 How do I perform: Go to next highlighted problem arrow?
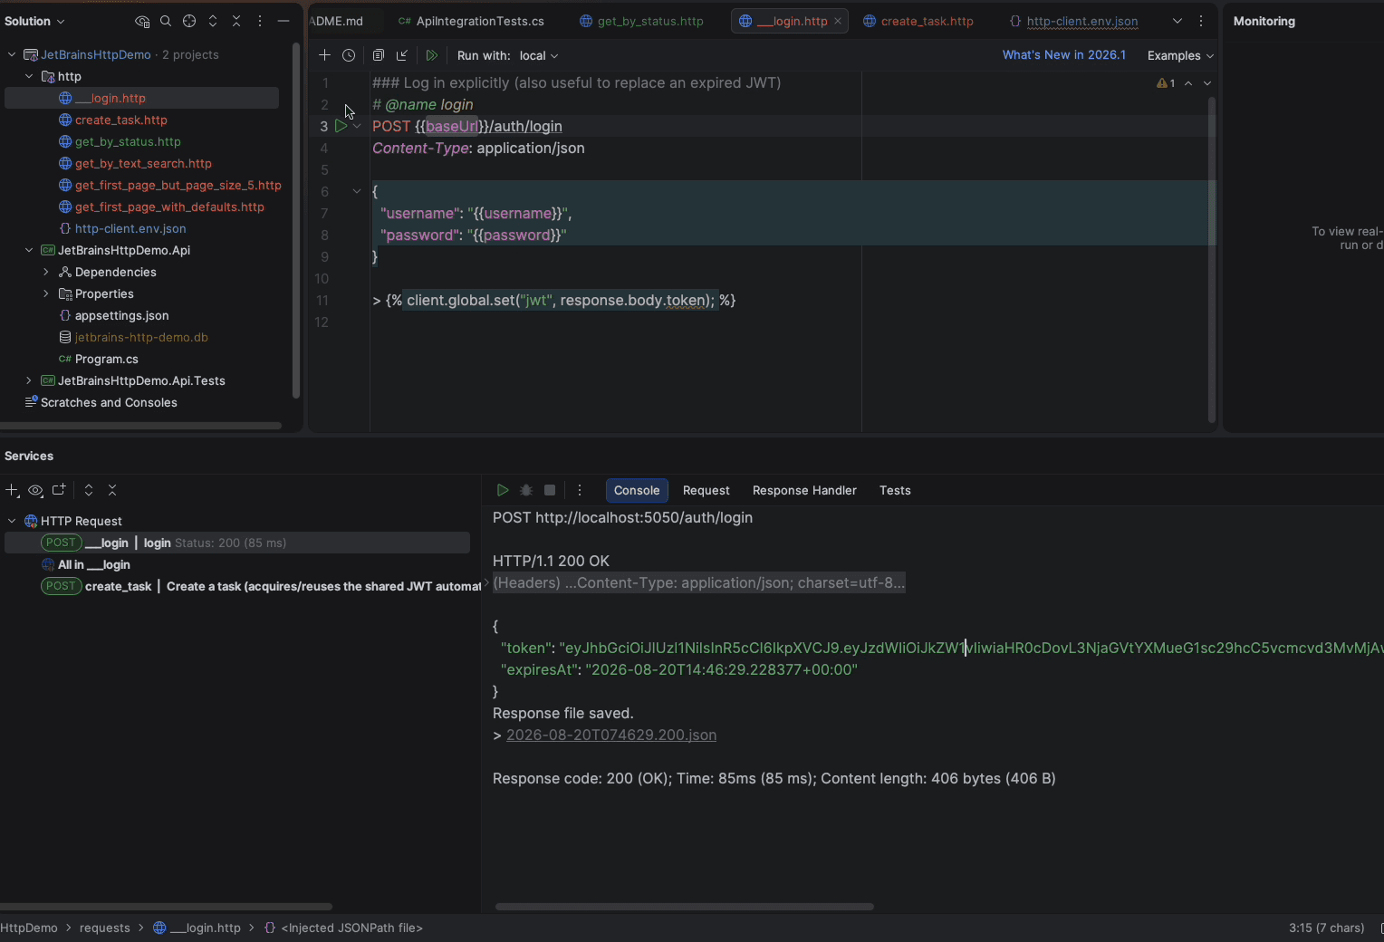1206,83
